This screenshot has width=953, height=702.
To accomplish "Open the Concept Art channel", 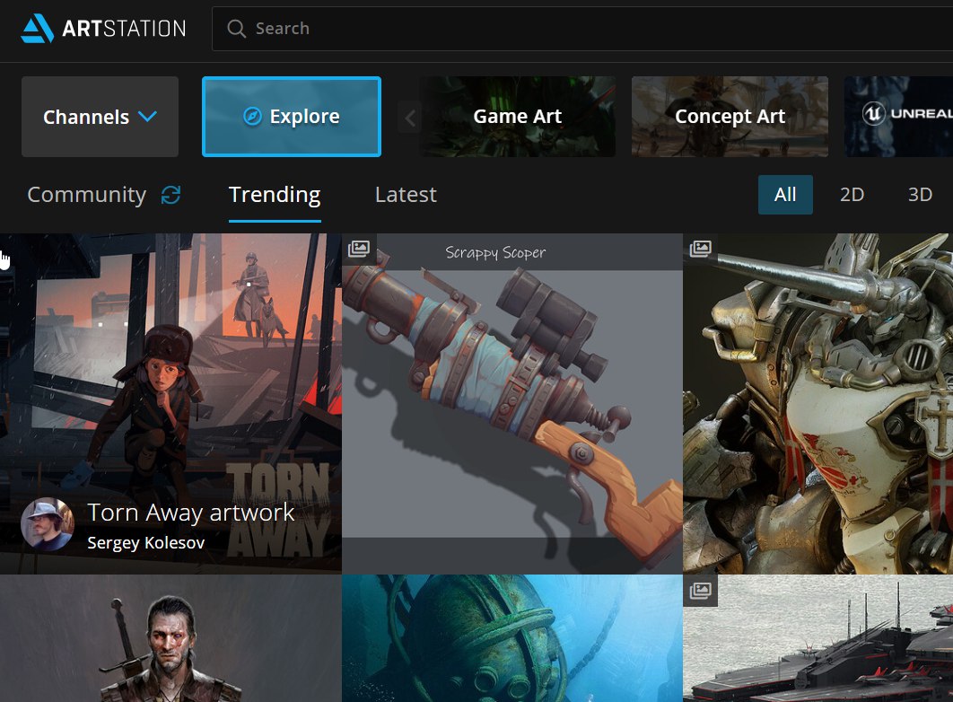I will [730, 117].
